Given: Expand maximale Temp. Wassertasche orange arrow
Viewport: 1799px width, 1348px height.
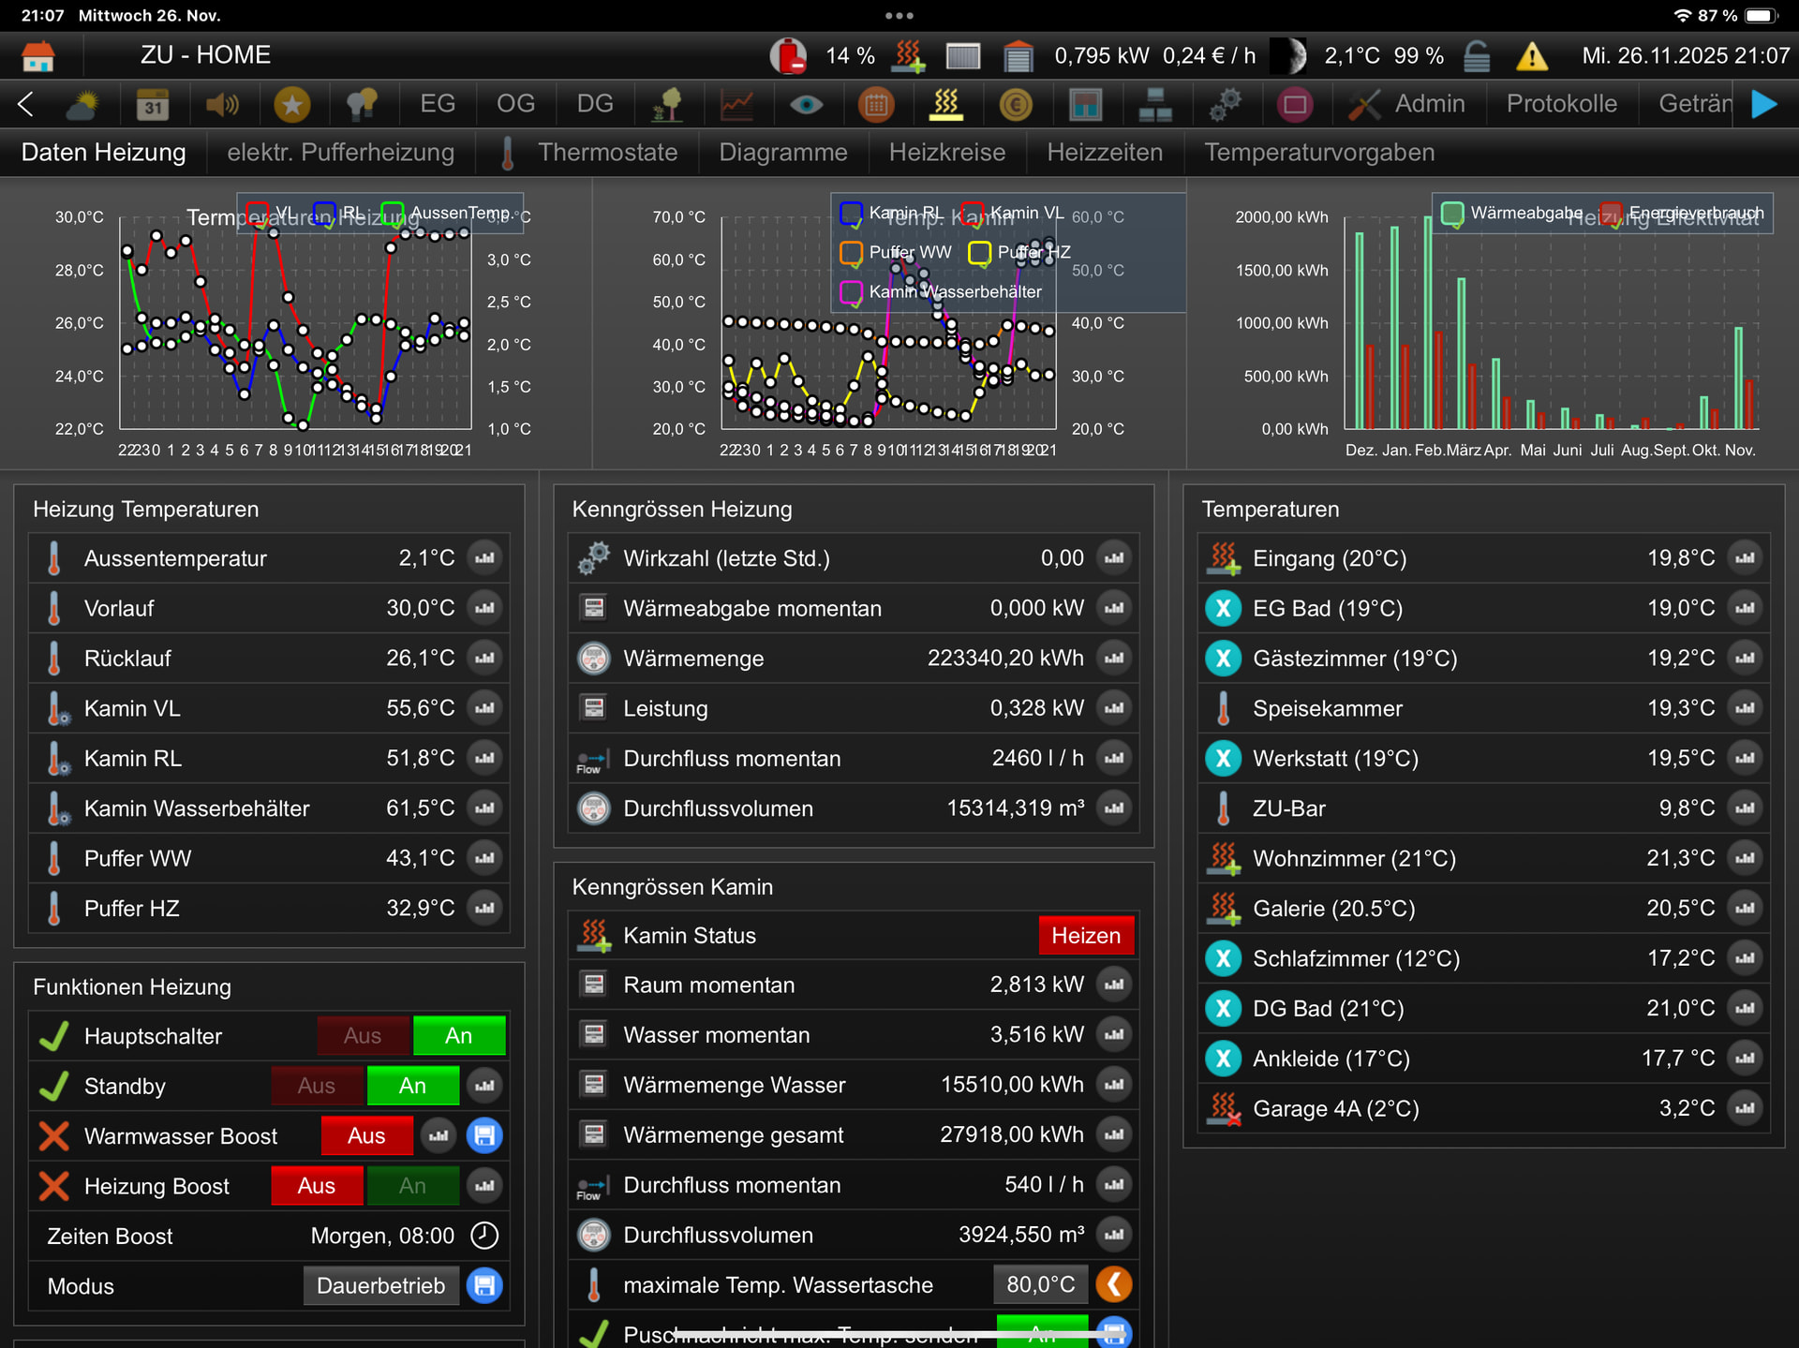Looking at the screenshot, I should pyautogui.click(x=1114, y=1284).
